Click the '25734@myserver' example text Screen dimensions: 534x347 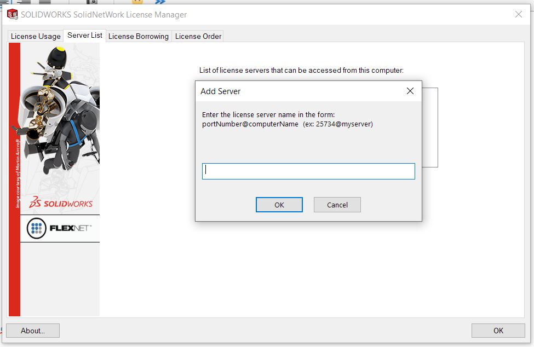pyautogui.click(x=344, y=124)
